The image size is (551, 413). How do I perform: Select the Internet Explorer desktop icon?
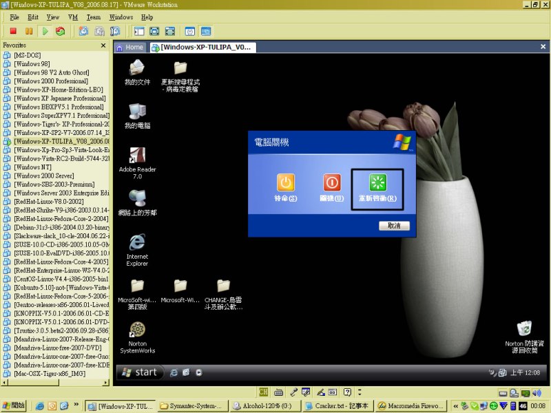pos(137,250)
